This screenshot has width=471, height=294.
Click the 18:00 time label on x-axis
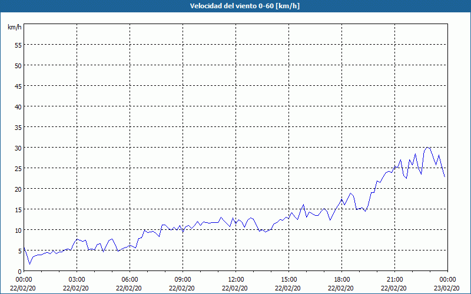pos(342,280)
